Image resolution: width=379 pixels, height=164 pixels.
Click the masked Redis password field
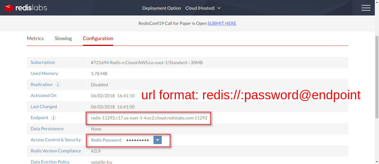tap(138, 140)
